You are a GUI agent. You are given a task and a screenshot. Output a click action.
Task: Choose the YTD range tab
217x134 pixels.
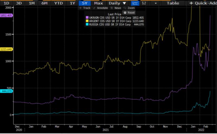(58, 3)
